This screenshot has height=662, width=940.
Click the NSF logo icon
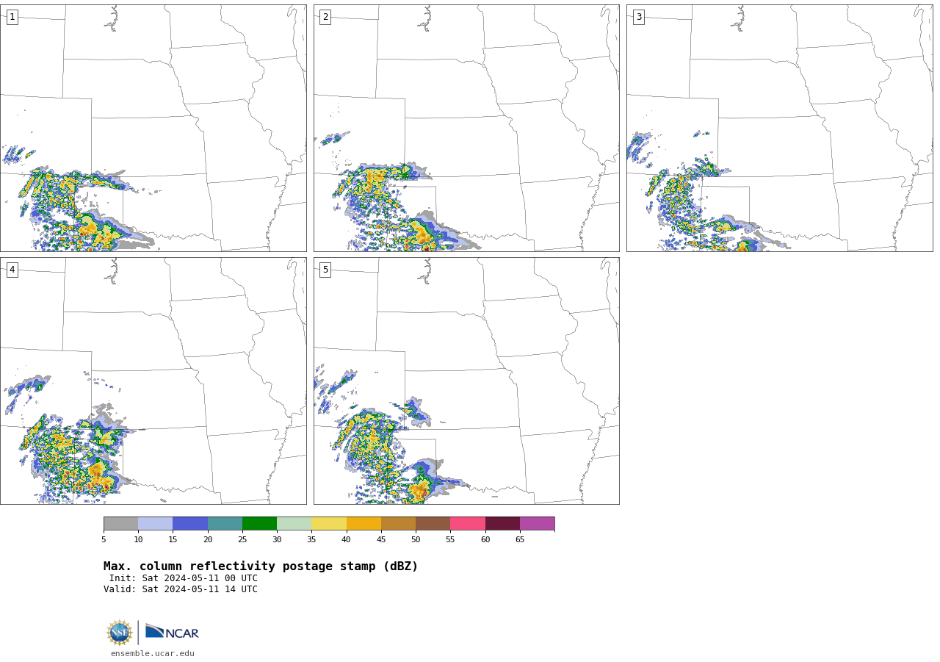coord(119,633)
